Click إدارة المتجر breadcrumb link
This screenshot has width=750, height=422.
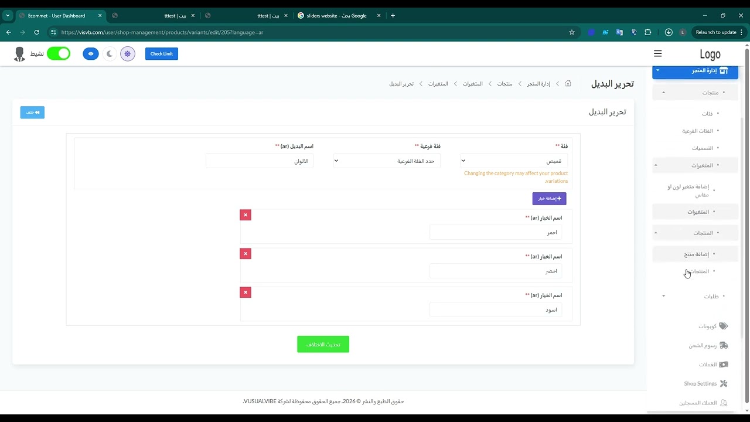coord(538,84)
